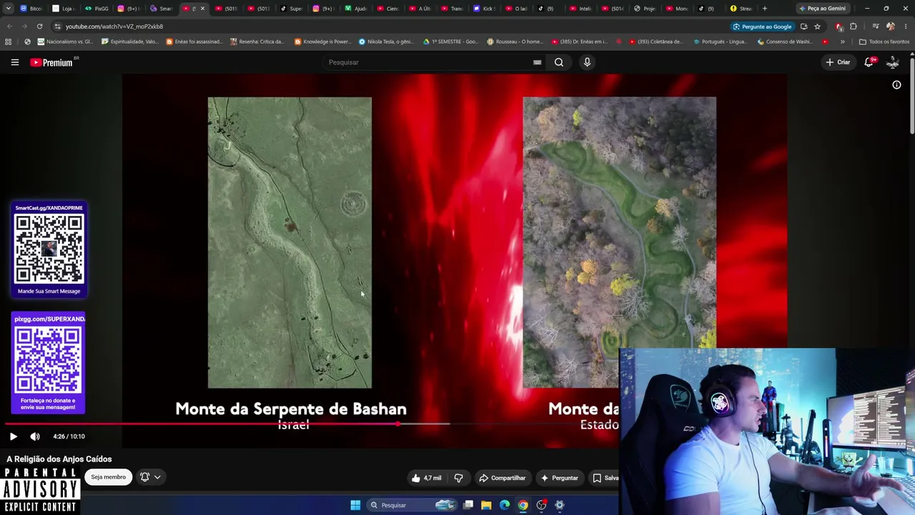The image size is (915, 515).
Task: Switch to the PixGG tab
Action: click(x=97, y=9)
